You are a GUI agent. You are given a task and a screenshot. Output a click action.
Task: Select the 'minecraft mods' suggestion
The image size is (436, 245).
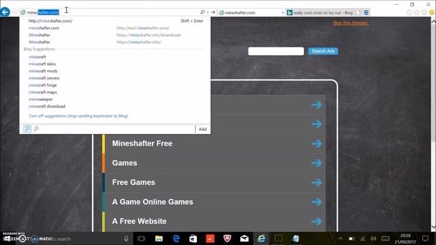43,71
